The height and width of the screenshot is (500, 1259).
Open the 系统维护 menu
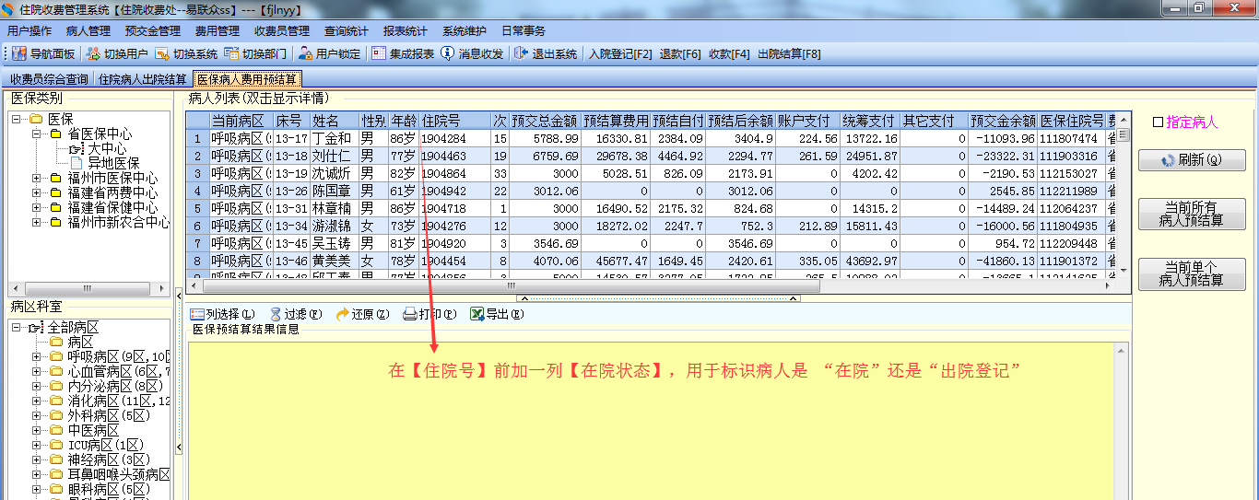[465, 31]
